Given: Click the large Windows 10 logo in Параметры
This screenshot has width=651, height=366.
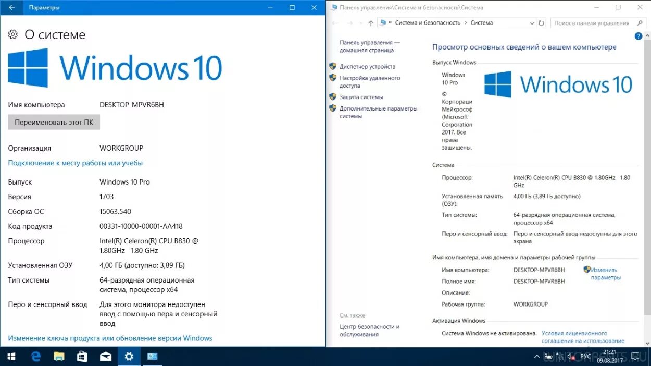Looking at the screenshot, I should (115, 68).
